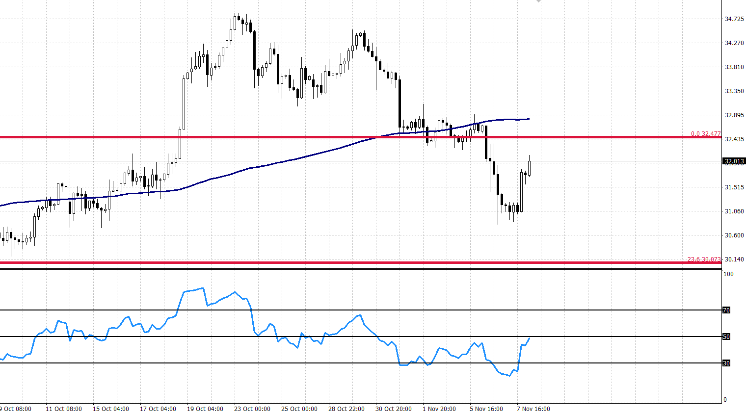746x413 pixels.
Task: Click the 28 Oct 22:00 time label
Action: pos(346,409)
